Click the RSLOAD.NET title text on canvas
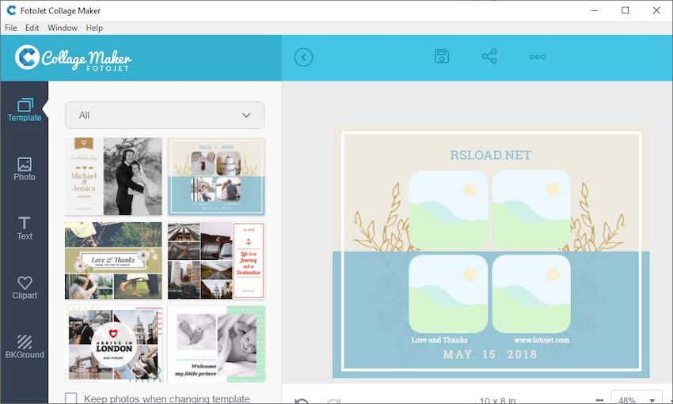 (x=491, y=155)
